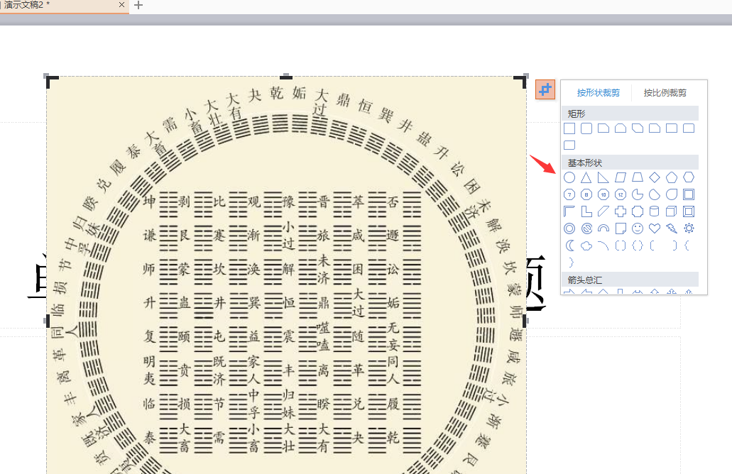Select the diamond shape

click(655, 177)
